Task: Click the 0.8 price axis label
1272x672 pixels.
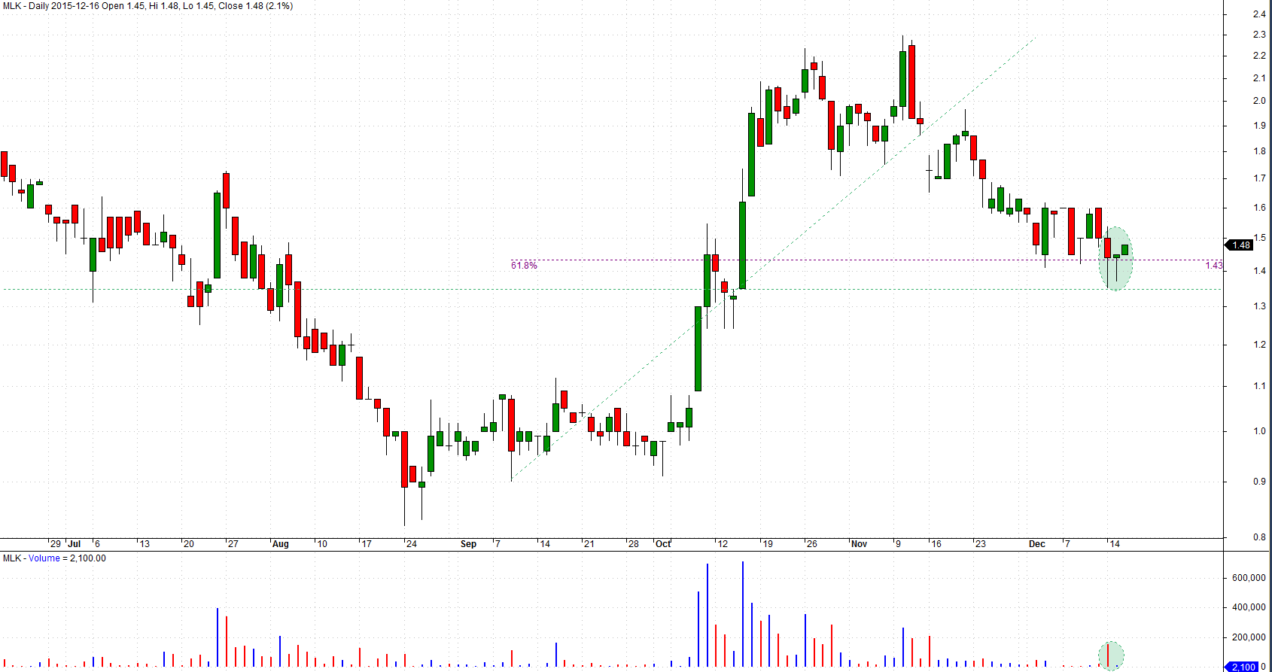Action: click(x=1259, y=537)
